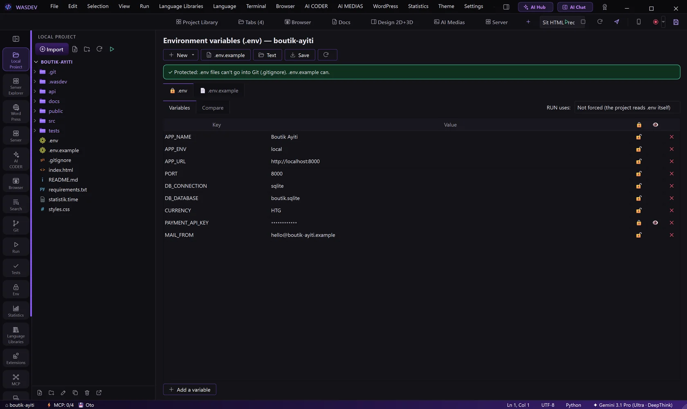Click the APP_URL value field
Image resolution: width=687 pixels, height=409 pixels.
pos(450,162)
